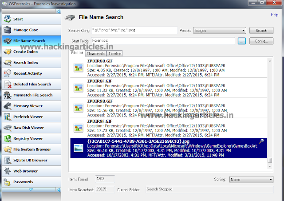
Task: Select the ZPDIR9F.GIF file name
Action: tap(99, 121)
